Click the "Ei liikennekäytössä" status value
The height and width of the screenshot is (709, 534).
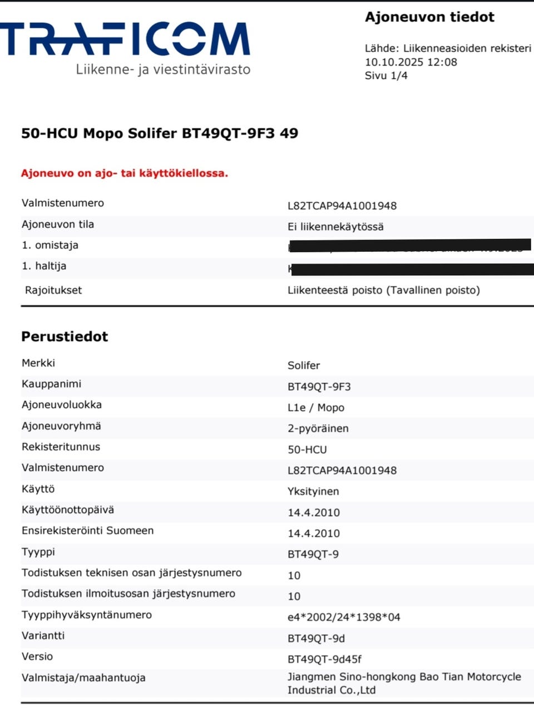click(x=335, y=227)
